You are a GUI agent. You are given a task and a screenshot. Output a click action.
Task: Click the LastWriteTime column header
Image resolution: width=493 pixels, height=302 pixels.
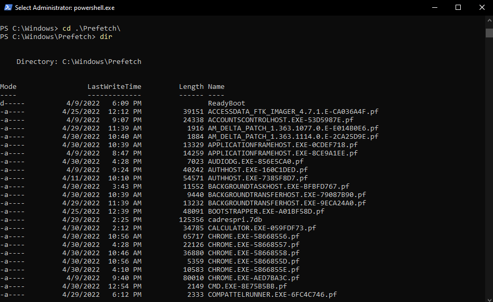tap(114, 87)
